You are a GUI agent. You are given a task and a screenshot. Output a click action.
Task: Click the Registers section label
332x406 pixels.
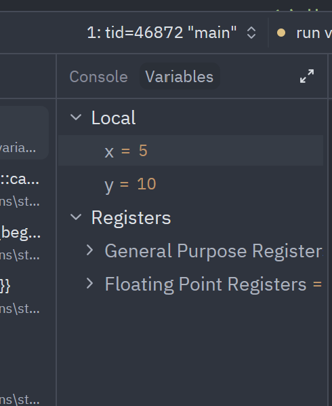(131, 217)
